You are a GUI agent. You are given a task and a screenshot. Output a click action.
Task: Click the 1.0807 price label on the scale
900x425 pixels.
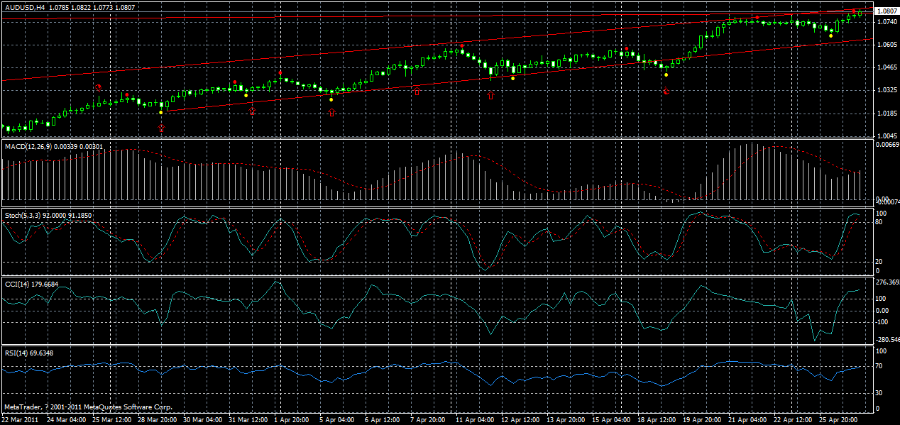point(887,11)
